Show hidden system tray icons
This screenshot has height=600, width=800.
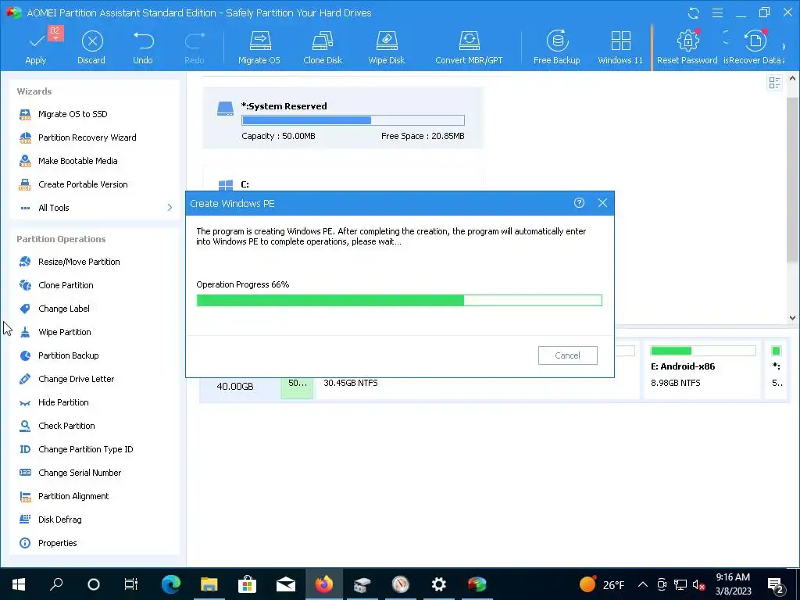[x=643, y=584]
